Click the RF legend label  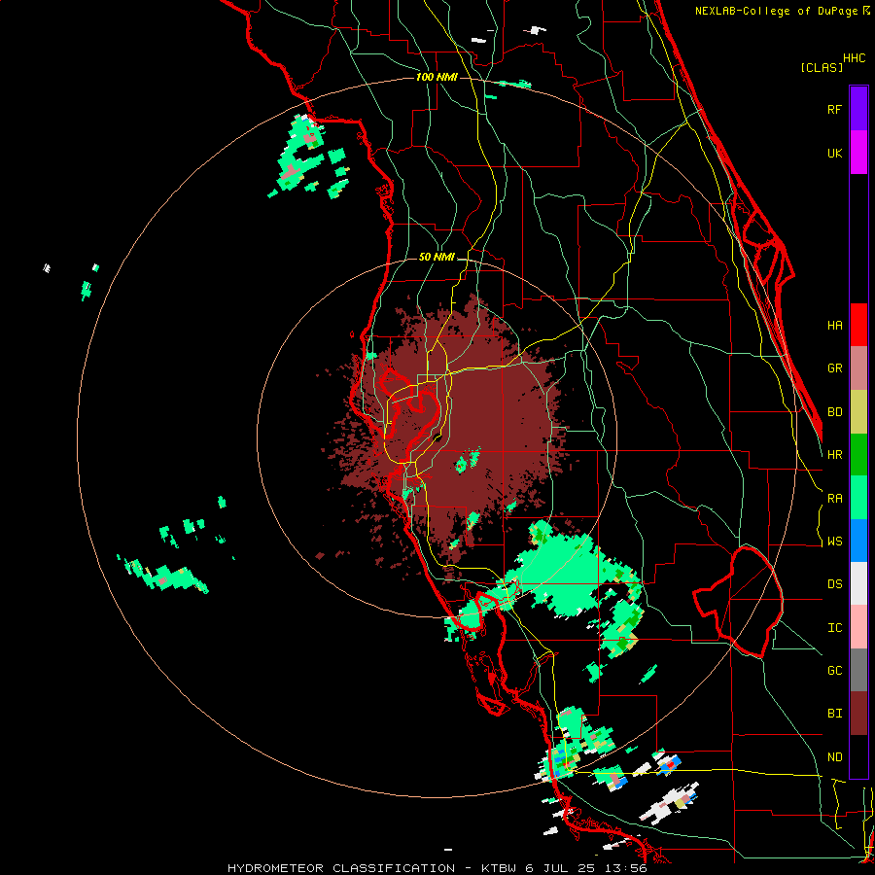(x=835, y=109)
